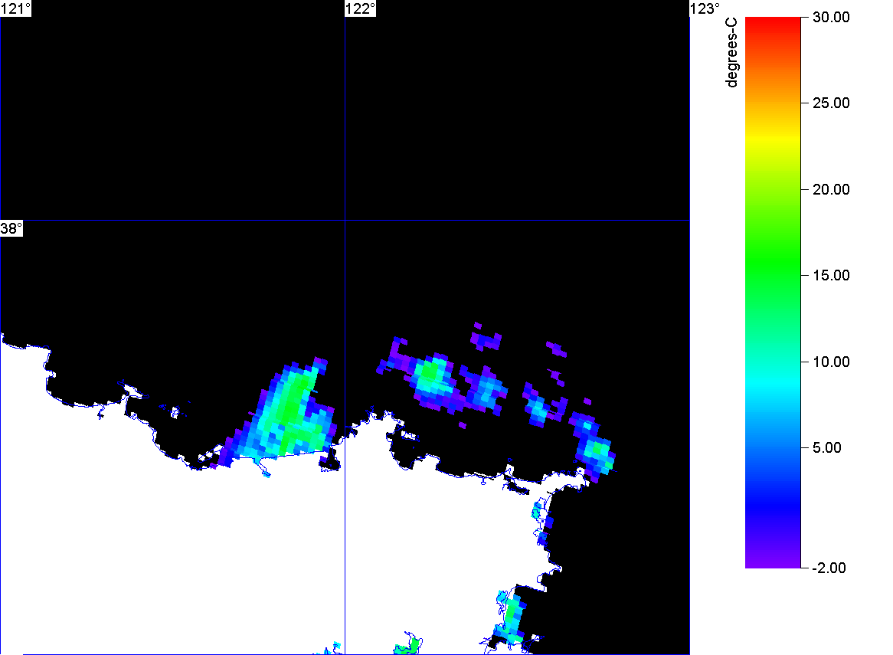Click the -2.00 colorbar tick label
This screenshot has height=655, width=893.
coord(829,568)
